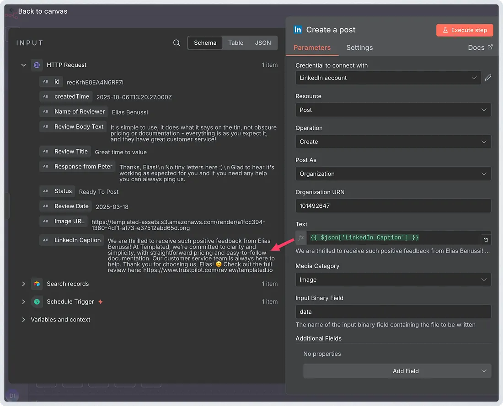Click the AB type icon next to Review Title

click(46, 151)
